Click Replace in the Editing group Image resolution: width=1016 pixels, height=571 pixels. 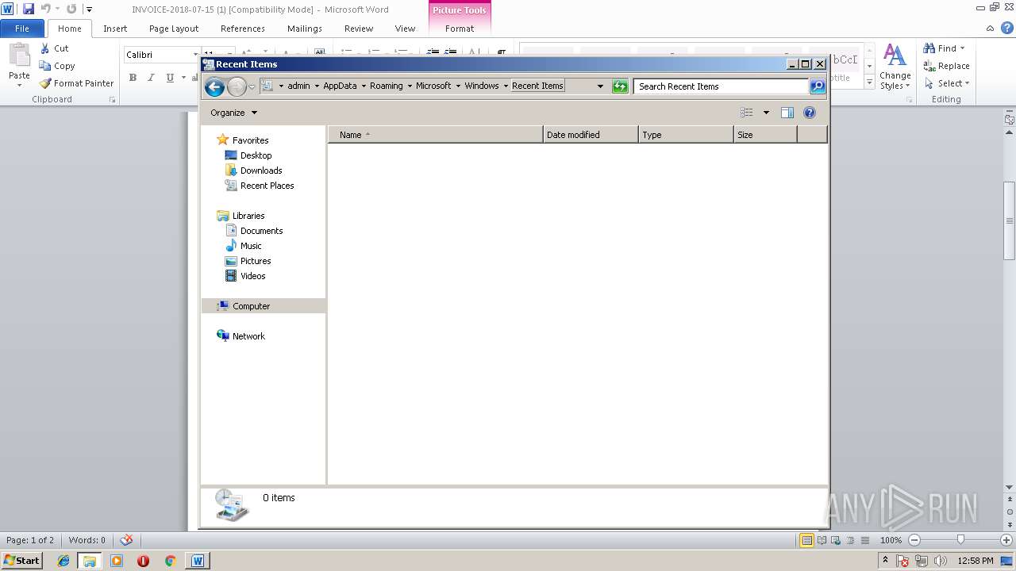(x=946, y=66)
